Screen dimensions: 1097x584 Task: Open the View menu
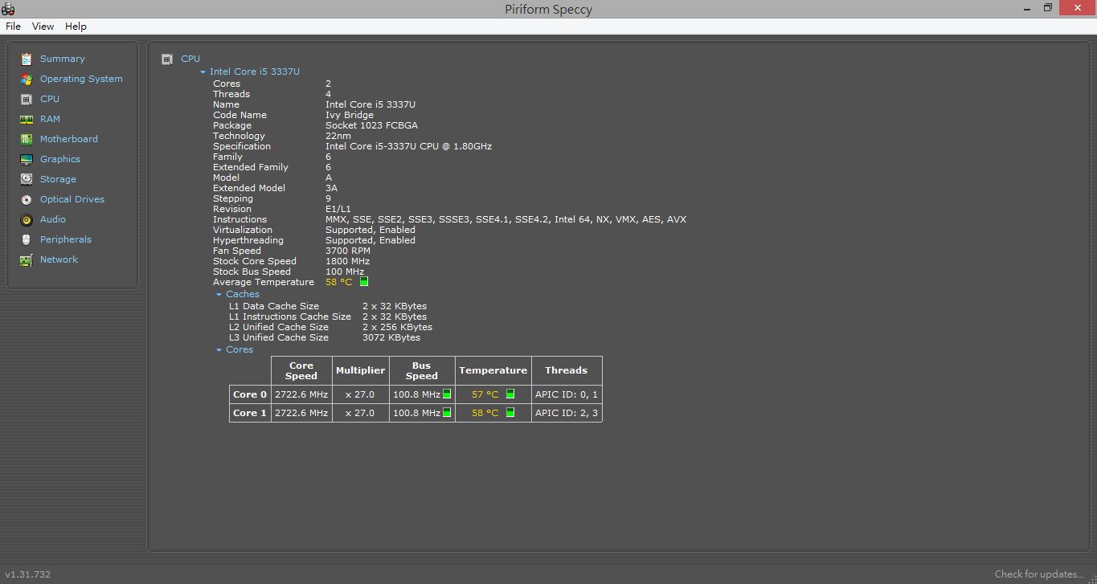coord(43,27)
